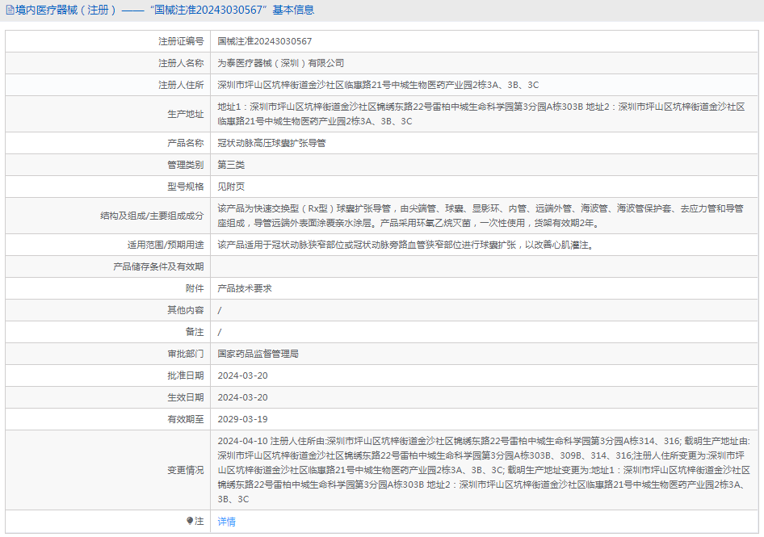Image resolution: width=764 pixels, height=537 pixels.
Task: Click the 注册人名称 label
Action: click(181, 63)
